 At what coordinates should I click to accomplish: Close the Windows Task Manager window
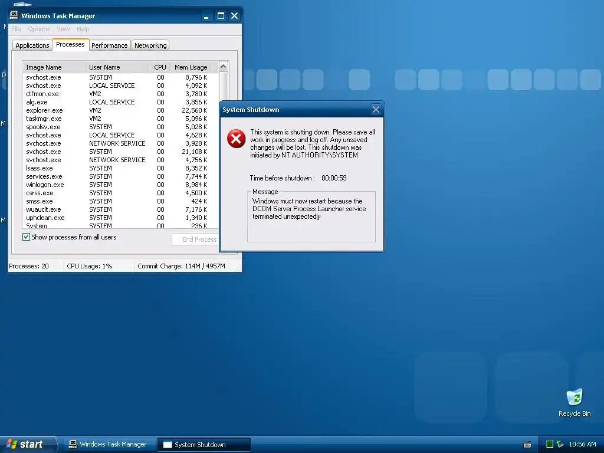[234, 16]
